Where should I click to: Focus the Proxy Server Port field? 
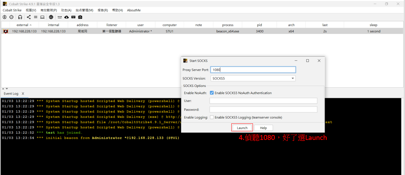pyautogui.click(x=253, y=70)
